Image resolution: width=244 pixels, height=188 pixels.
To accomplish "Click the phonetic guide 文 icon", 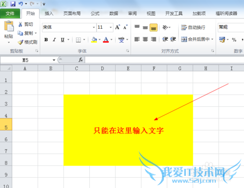I will [x=121, y=39].
